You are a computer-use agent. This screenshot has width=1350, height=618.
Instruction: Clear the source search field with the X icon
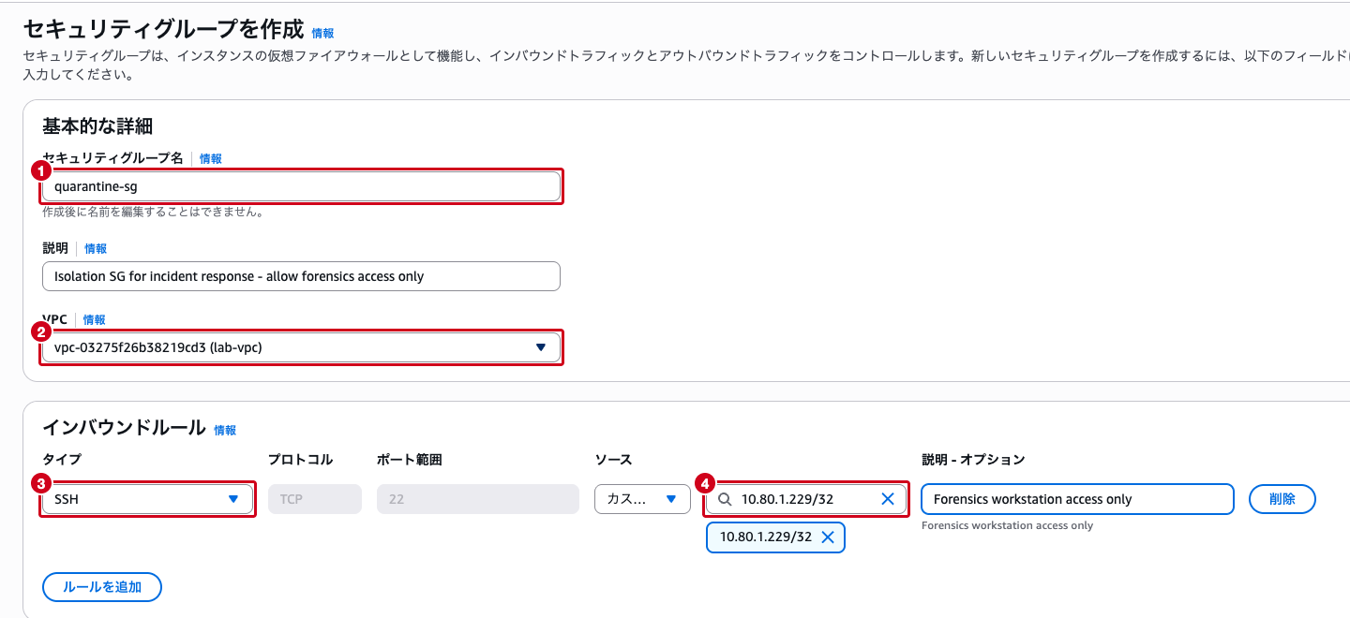click(x=888, y=499)
